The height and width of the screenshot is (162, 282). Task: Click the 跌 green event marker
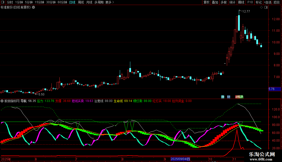coord(242,97)
